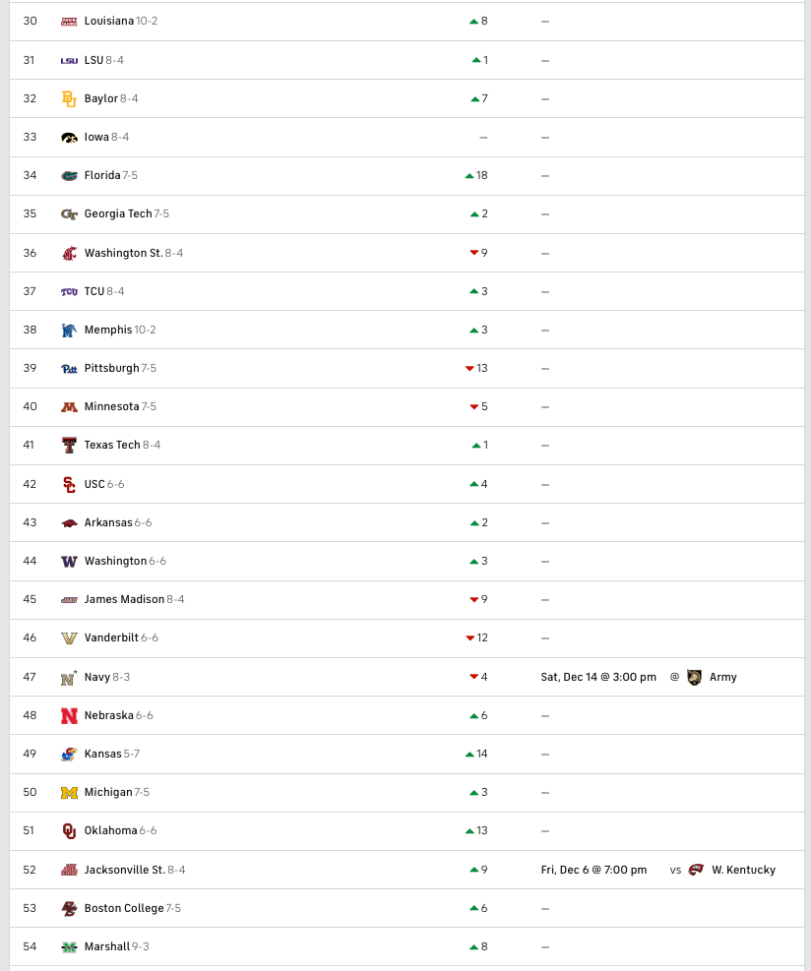This screenshot has height=971, width=811.
Task: Open the James Madison team page
Action: click(x=124, y=599)
